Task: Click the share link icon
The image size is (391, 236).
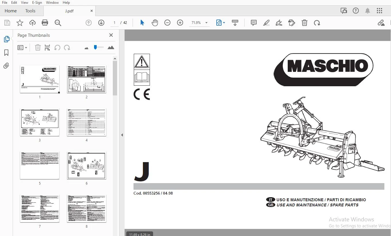Action: (x=381, y=23)
